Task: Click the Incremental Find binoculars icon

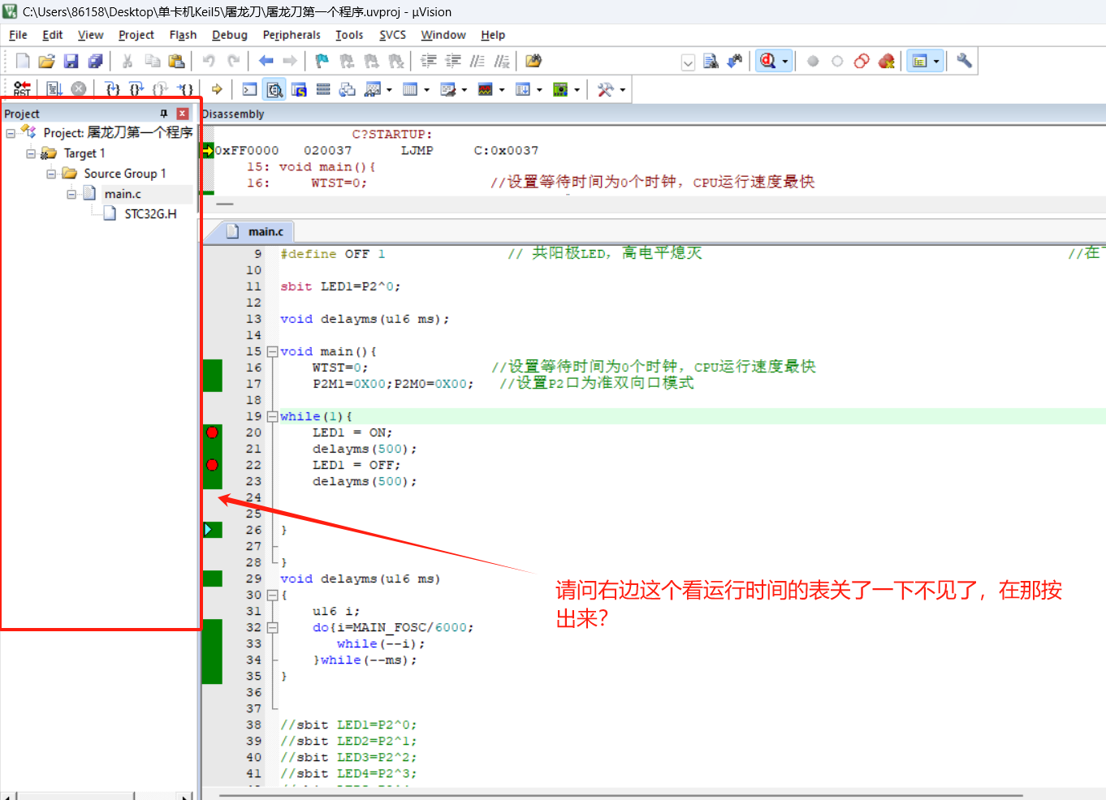Action: tap(735, 61)
